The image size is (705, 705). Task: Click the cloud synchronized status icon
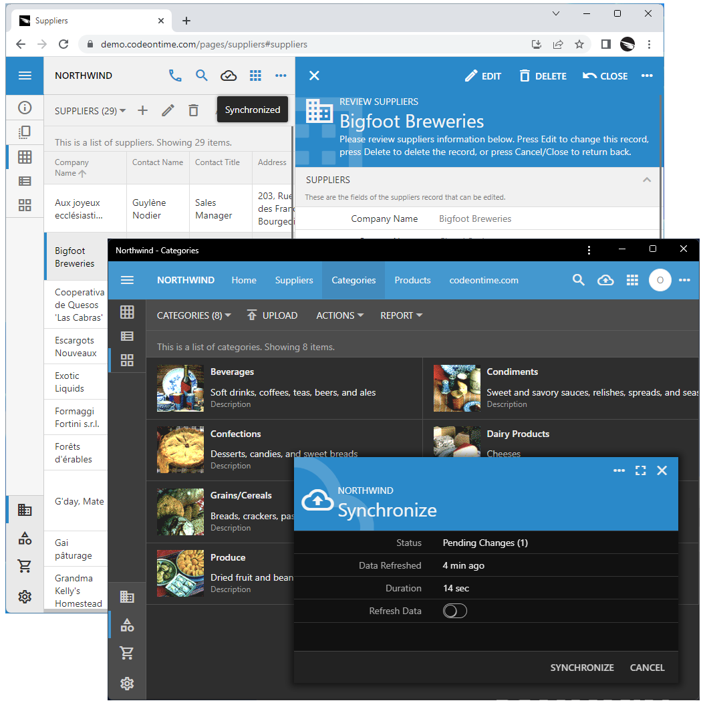pyautogui.click(x=229, y=76)
